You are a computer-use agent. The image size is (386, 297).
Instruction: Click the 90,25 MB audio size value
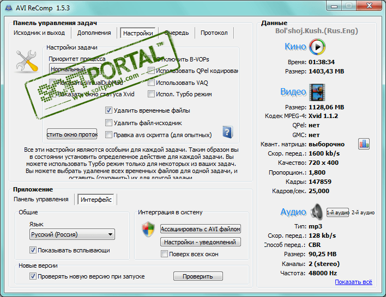(322, 254)
